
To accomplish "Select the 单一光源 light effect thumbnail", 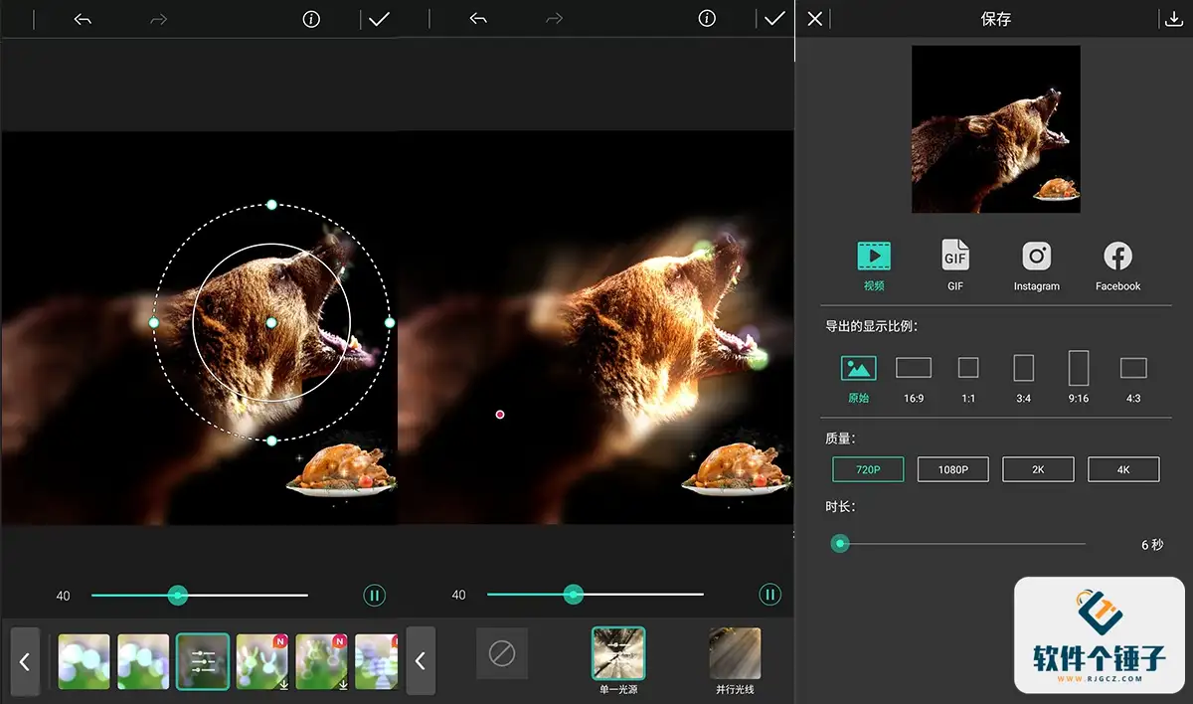I will tap(618, 654).
